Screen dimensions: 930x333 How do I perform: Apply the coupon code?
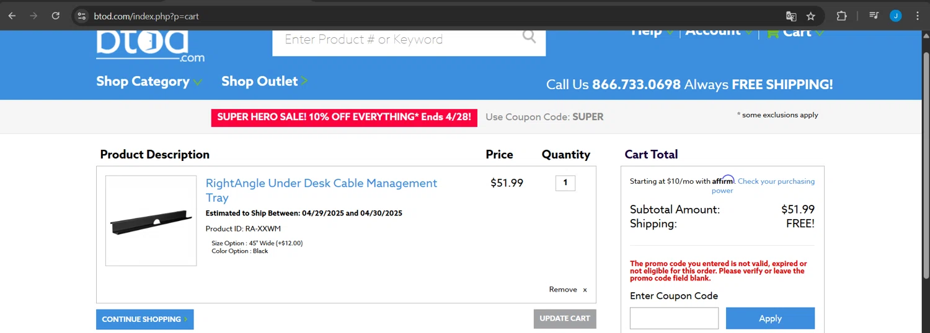pyautogui.click(x=770, y=318)
